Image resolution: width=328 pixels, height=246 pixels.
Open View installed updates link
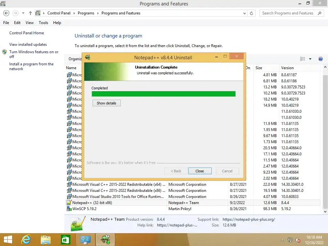coord(28,44)
